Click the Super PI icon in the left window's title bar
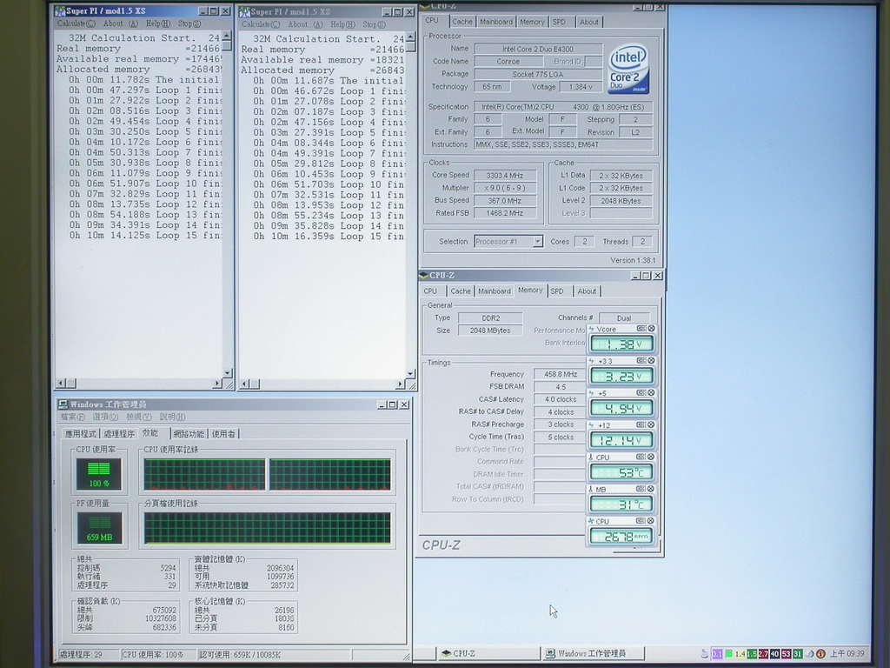This screenshot has width=890, height=668. [60, 11]
